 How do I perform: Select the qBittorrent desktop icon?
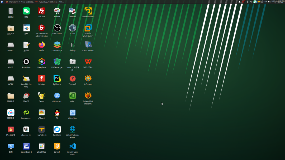click(x=57, y=97)
